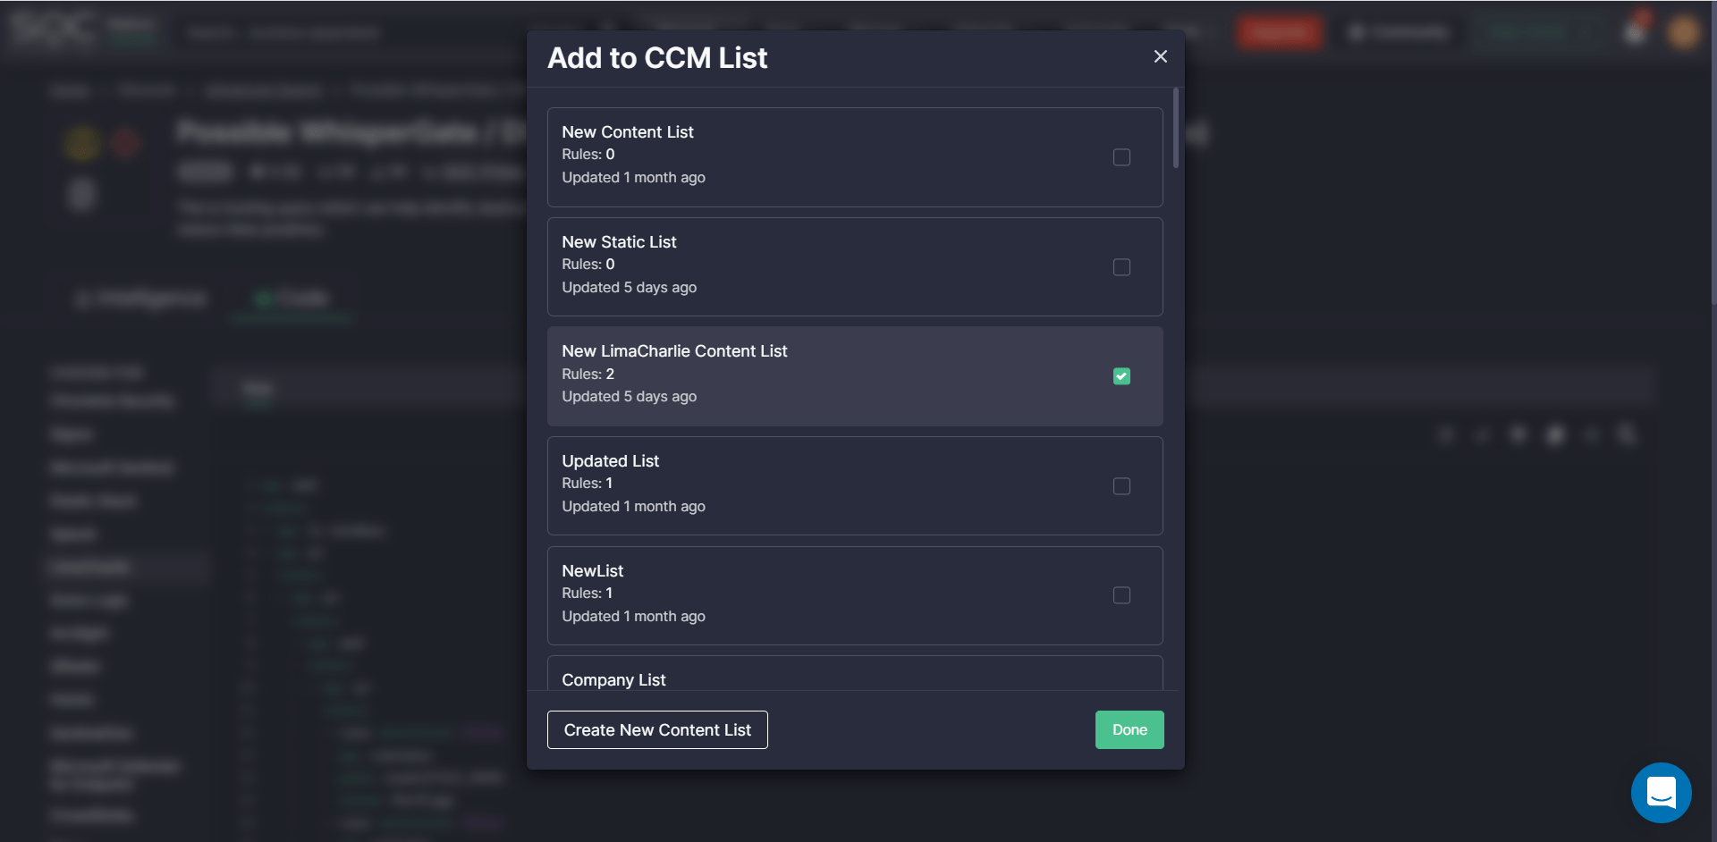This screenshot has width=1717, height=842.
Task: Enable the New Static List checkbox
Action: click(1121, 267)
